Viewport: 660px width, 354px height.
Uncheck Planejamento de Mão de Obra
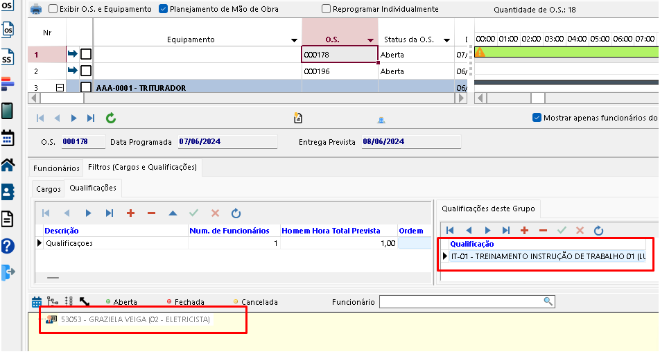(x=164, y=9)
